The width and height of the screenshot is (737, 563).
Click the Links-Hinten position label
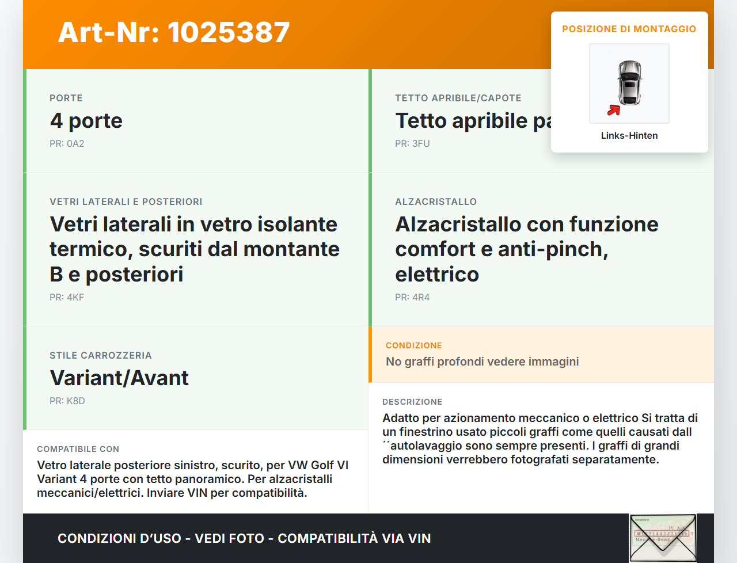[x=629, y=135]
